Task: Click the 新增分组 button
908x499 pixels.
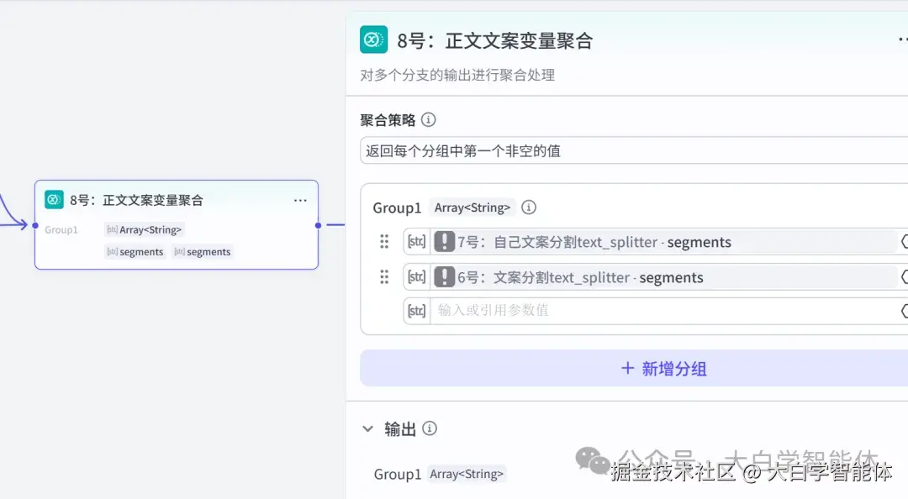Action: point(663,367)
